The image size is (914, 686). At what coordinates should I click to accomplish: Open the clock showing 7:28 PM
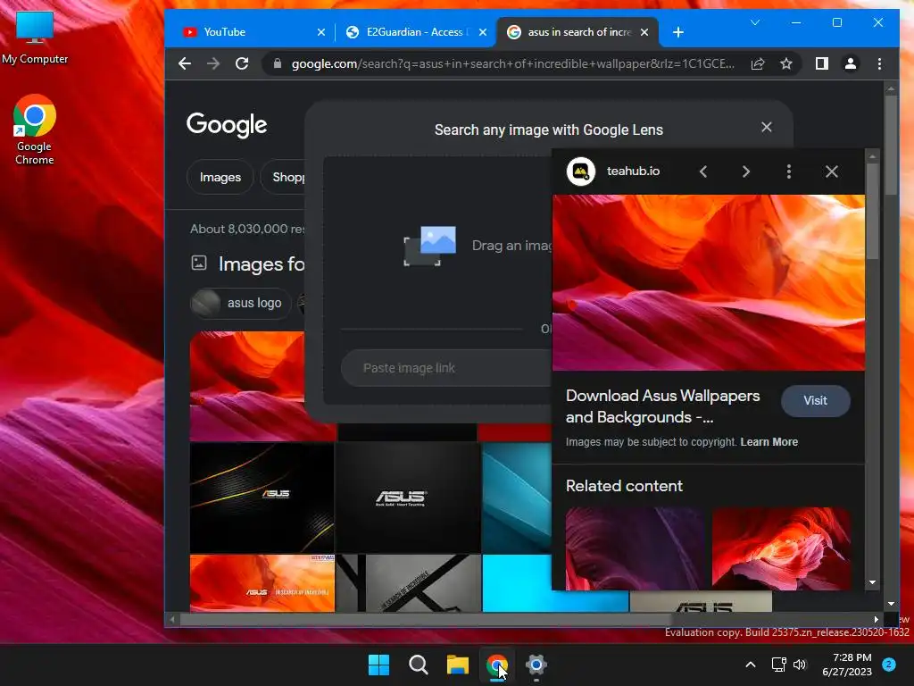pyautogui.click(x=847, y=665)
